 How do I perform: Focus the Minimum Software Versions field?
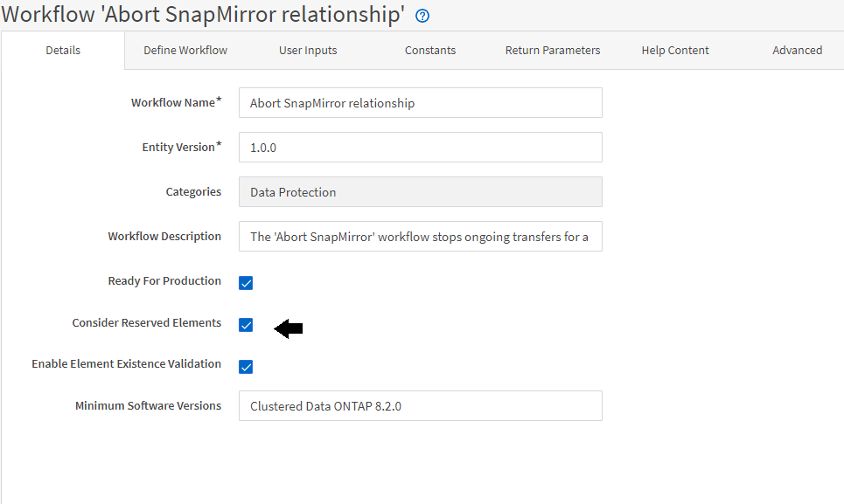click(420, 406)
